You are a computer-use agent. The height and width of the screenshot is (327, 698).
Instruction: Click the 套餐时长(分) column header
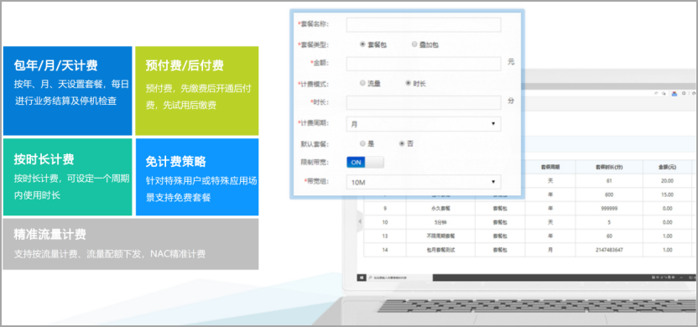(609, 168)
